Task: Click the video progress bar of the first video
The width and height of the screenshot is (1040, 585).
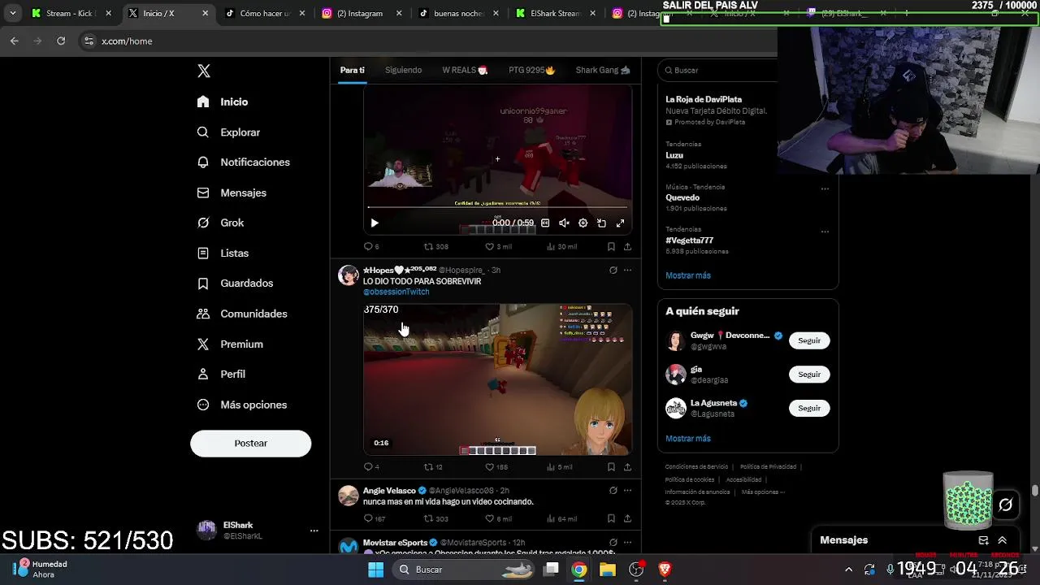Action: point(497,209)
